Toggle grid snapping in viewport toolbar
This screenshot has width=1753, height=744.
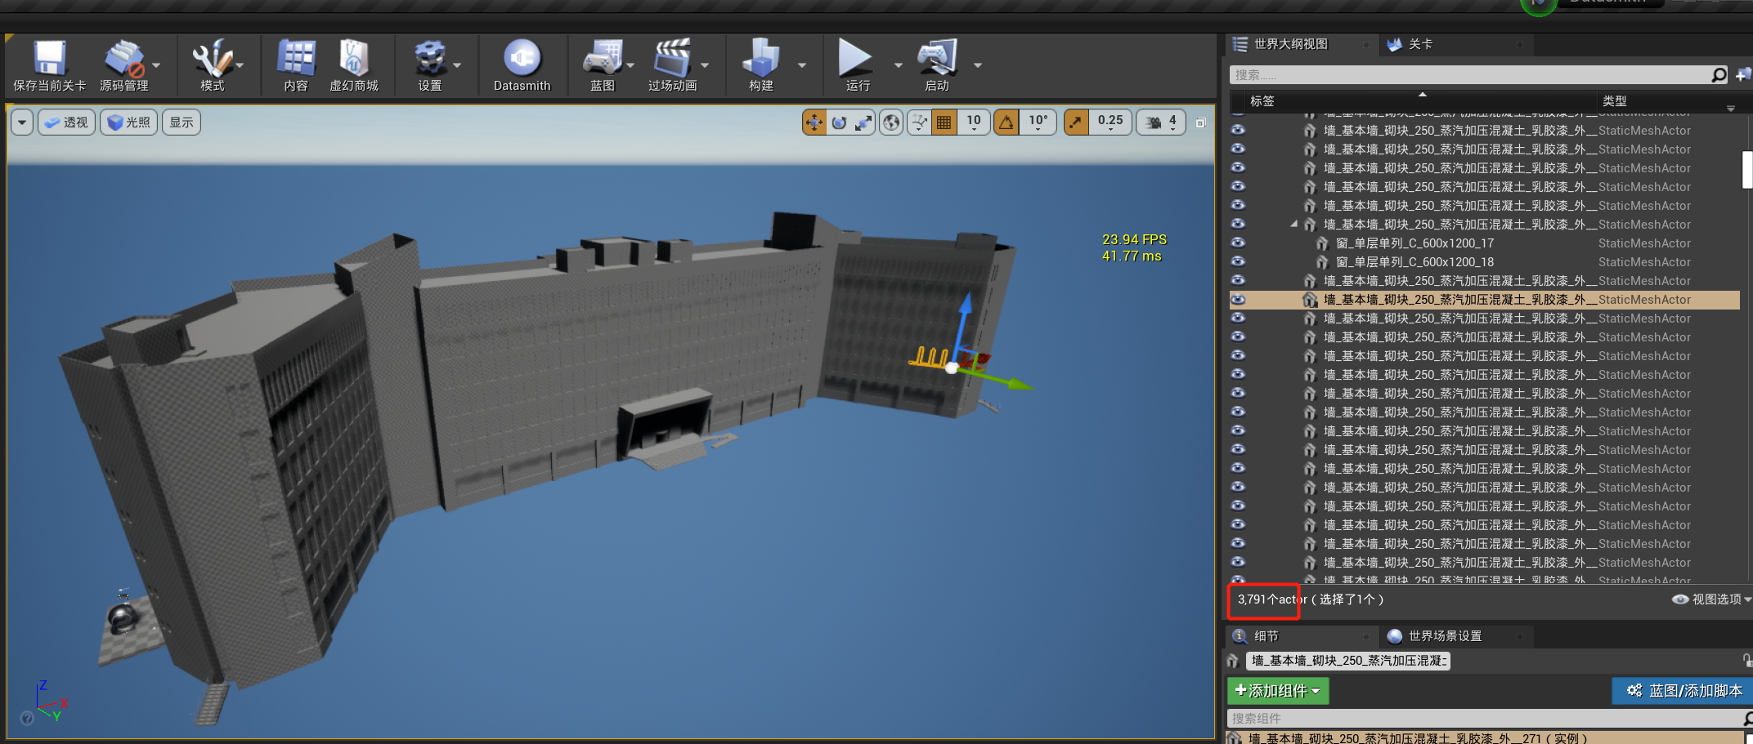[x=944, y=121]
